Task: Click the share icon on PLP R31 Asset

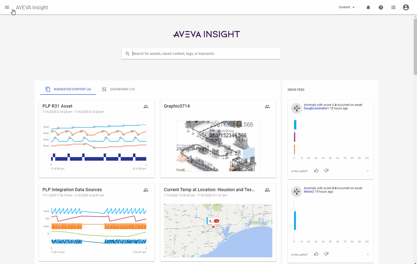Action: click(x=146, y=106)
